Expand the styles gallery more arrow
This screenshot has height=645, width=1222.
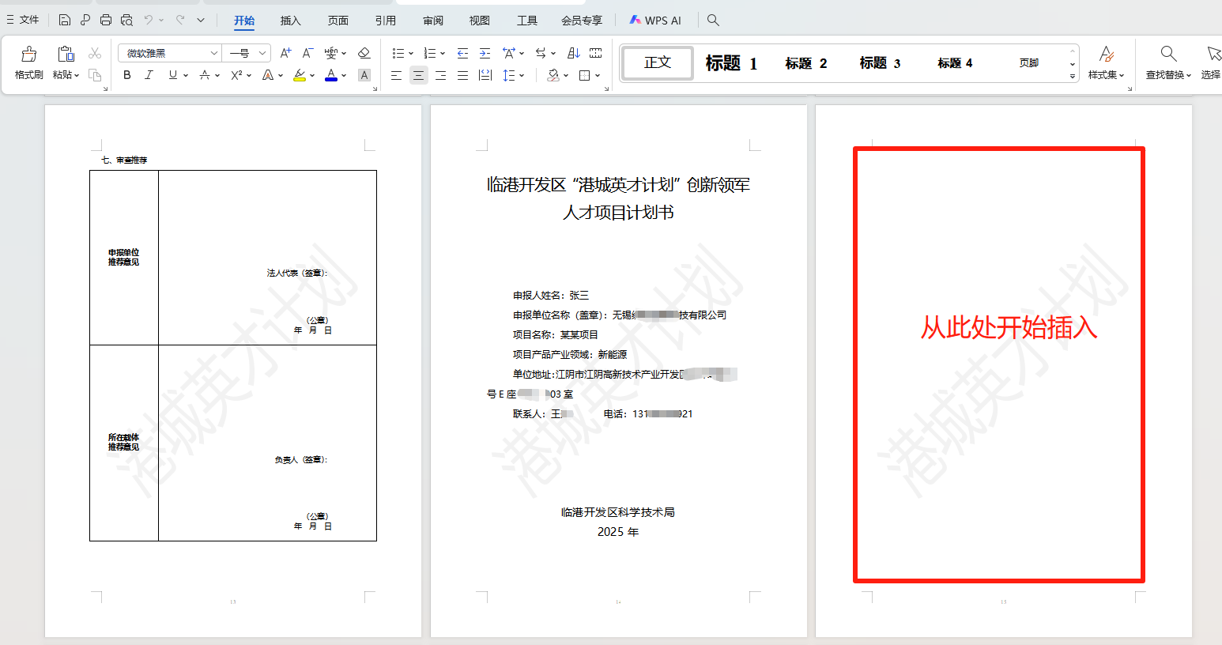(1073, 77)
